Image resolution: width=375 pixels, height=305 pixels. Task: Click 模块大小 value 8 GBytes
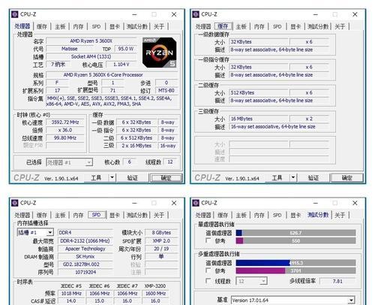[161, 233]
